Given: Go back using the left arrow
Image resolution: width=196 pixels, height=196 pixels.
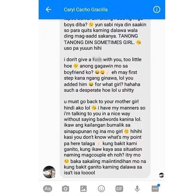Looking at the screenshot, I should click(48, 10).
